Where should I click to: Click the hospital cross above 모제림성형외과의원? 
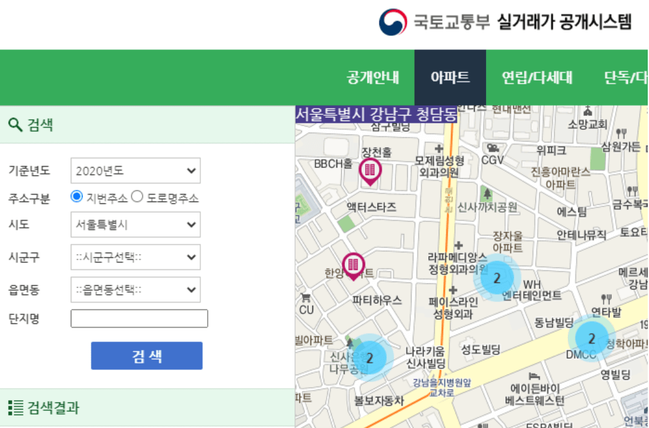tap(439, 149)
